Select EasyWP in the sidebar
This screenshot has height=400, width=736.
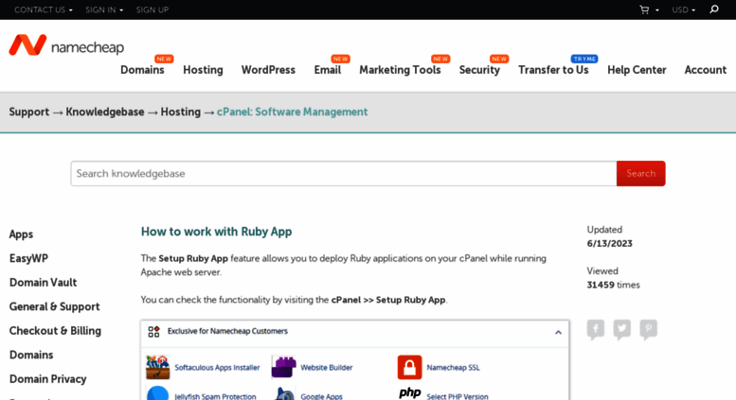[28, 258]
